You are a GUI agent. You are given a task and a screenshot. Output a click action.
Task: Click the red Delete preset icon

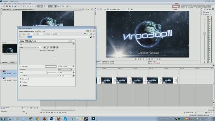click(94, 37)
